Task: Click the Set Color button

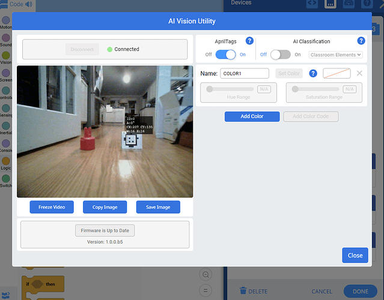Action: coord(289,73)
